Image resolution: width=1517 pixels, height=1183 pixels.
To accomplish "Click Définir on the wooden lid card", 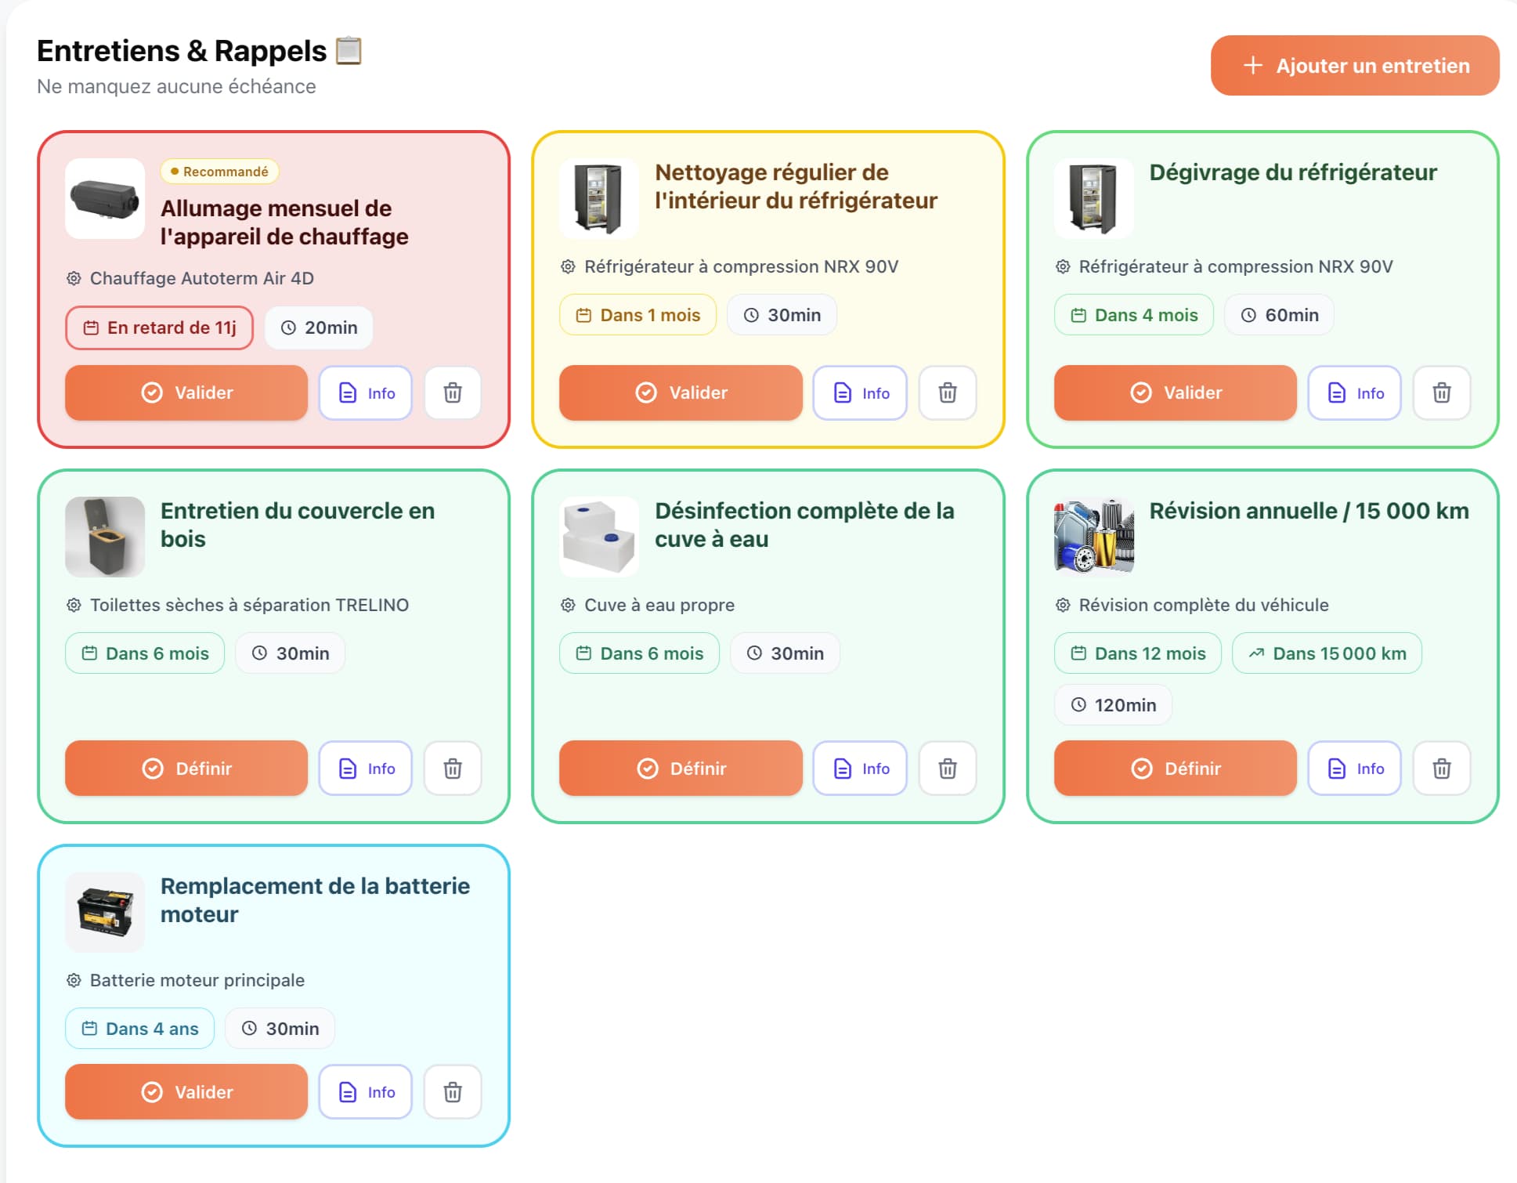I will 186,769.
